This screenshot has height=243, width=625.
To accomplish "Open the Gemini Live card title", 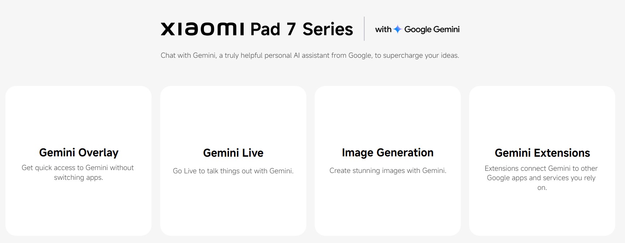I will click(233, 153).
